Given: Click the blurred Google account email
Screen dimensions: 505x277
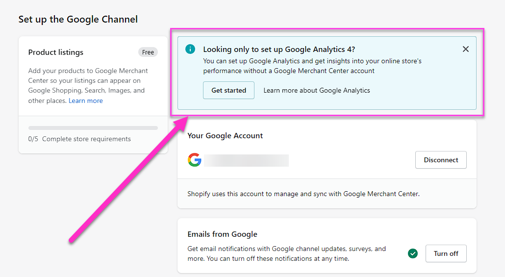Looking at the screenshot, I should [247, 160].
